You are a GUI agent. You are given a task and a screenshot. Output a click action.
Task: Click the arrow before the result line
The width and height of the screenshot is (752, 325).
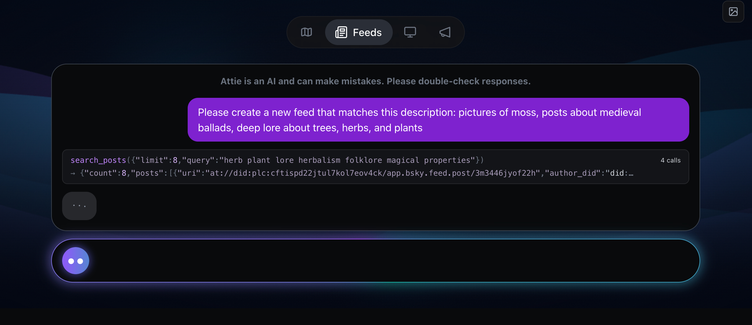click(x=73, y=173)
